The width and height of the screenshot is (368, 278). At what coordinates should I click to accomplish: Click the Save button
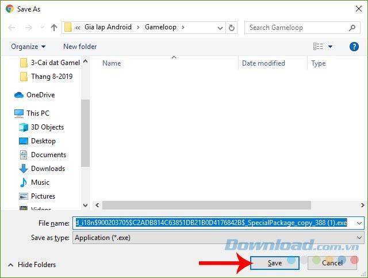pos(274,263)
